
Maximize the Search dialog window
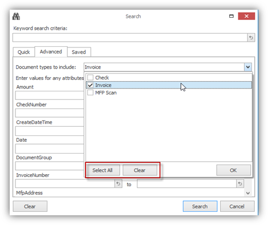(x=232, y=16)
